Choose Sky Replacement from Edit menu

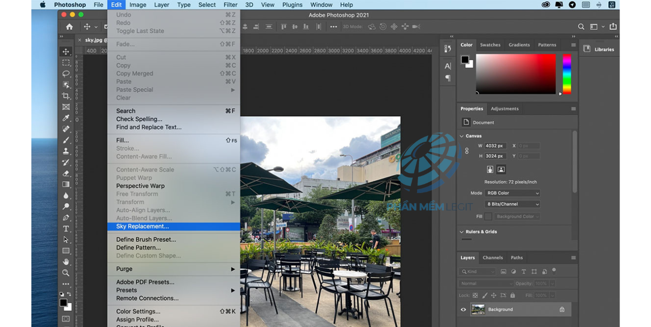(174, 226)
